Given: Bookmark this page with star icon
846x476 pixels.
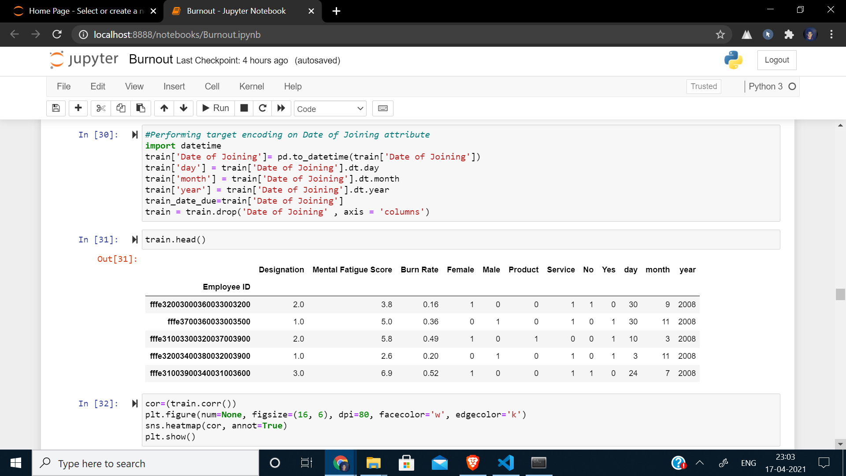Looking at the screenshot, I should [x=720, y=34].
